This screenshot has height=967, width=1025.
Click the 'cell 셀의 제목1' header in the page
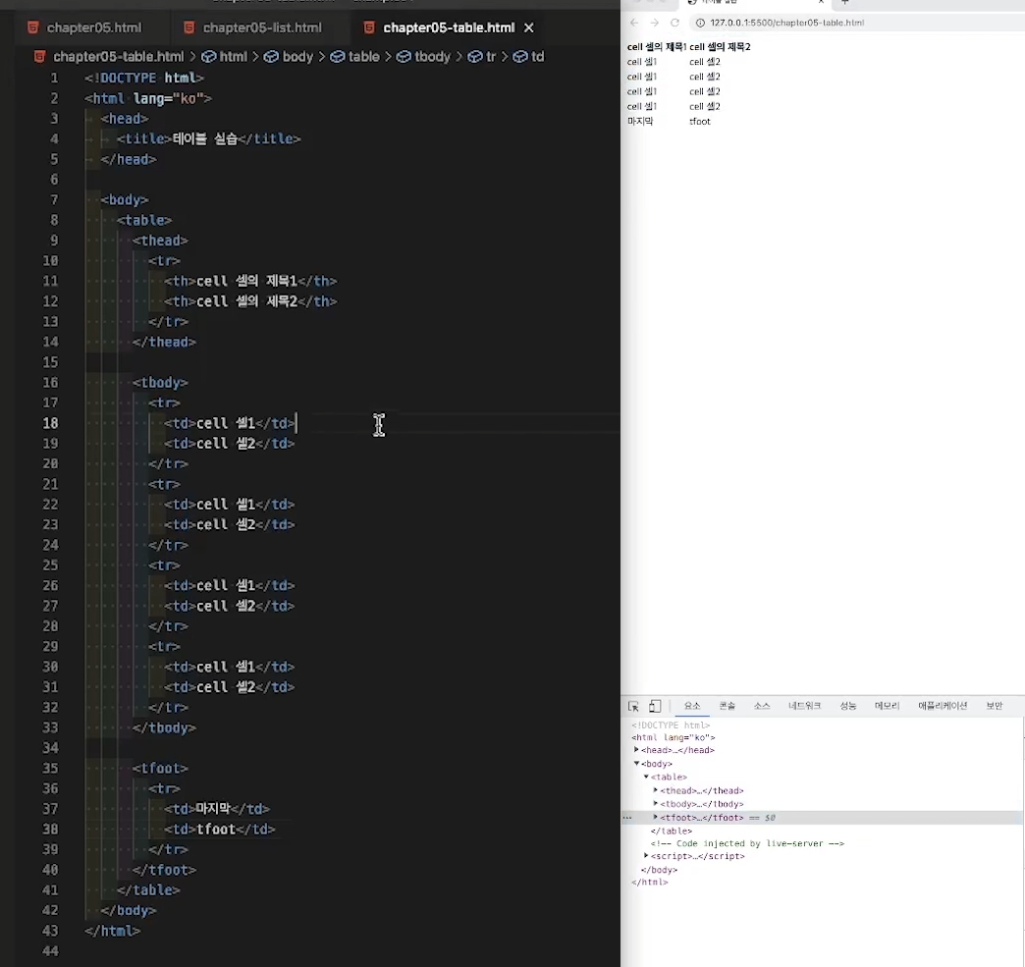[656, 47]
